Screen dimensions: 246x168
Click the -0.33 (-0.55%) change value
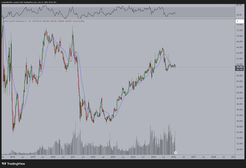pos(78,21)
